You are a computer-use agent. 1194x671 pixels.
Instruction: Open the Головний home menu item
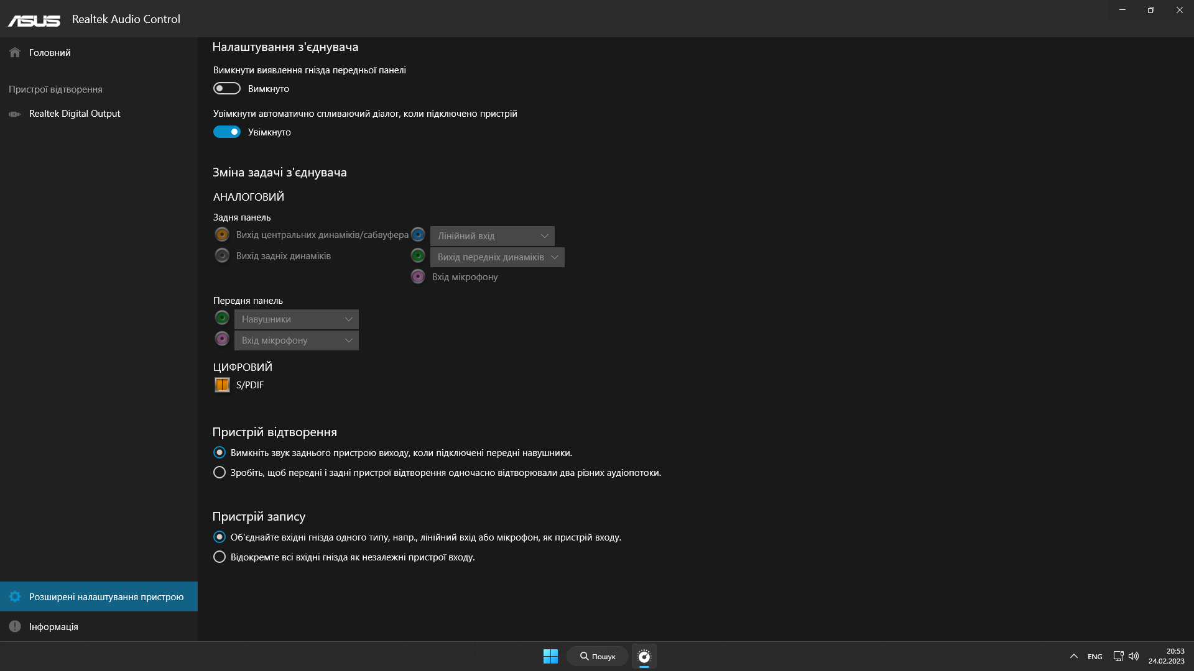coord(50,53)
